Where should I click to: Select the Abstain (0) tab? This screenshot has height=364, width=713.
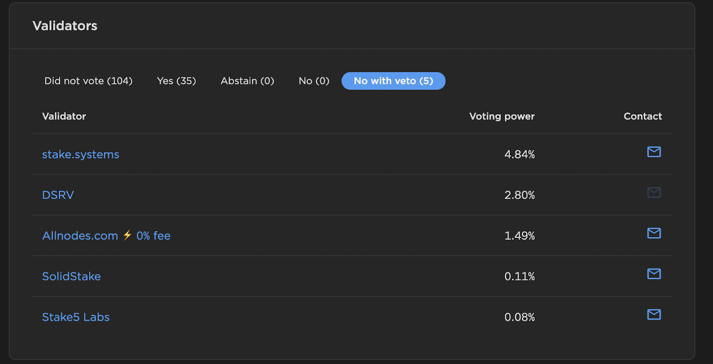click(x=247, y=81)
